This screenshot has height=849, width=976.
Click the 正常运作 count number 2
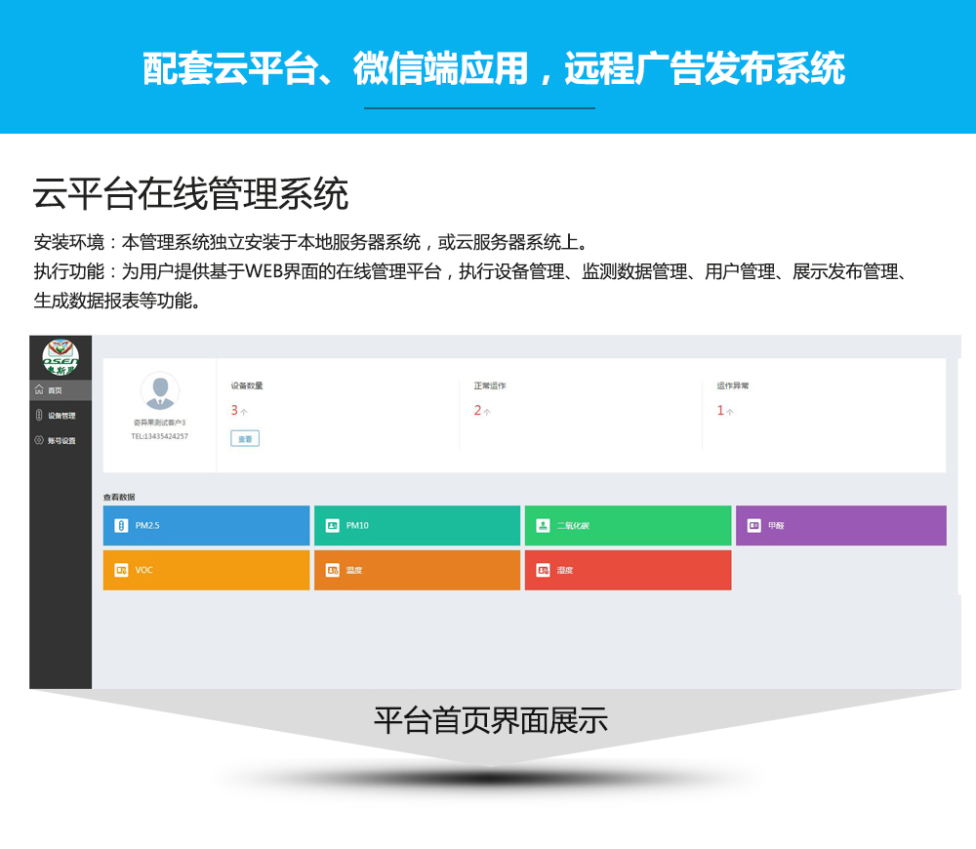[477, 411]
